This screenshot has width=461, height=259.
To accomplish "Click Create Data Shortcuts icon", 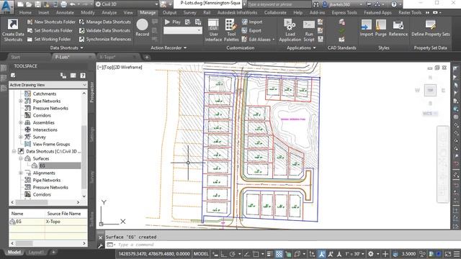I will pyautogui.click(x=13, y=24).
